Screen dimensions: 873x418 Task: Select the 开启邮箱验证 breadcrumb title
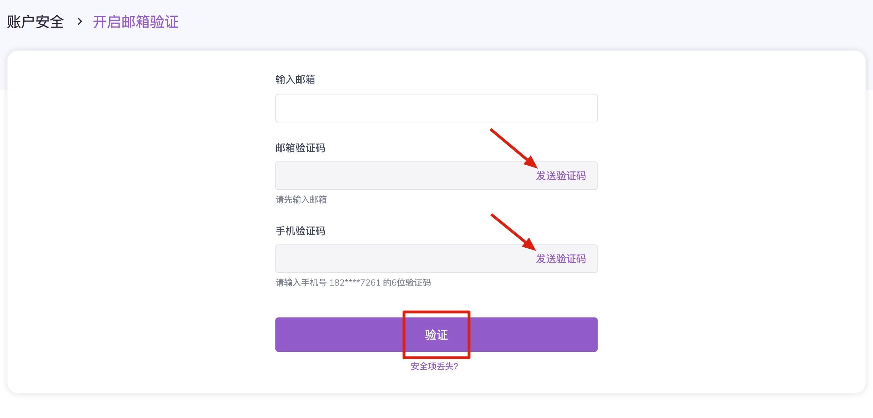136,22
